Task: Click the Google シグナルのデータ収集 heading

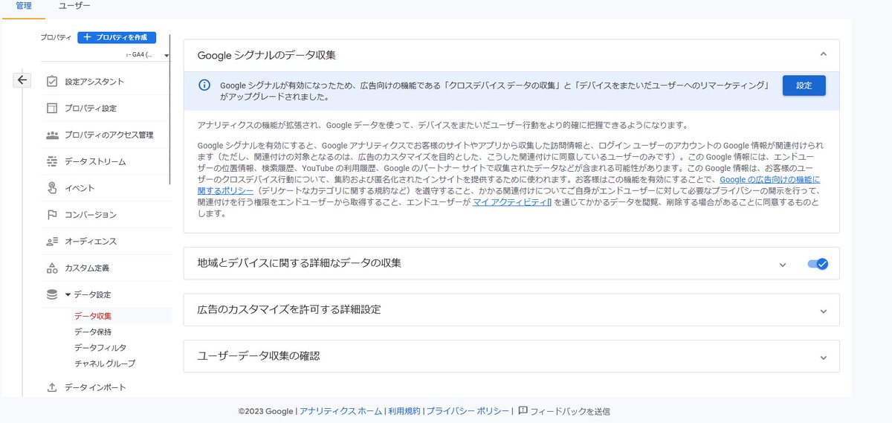Action: tap(266, 55)
